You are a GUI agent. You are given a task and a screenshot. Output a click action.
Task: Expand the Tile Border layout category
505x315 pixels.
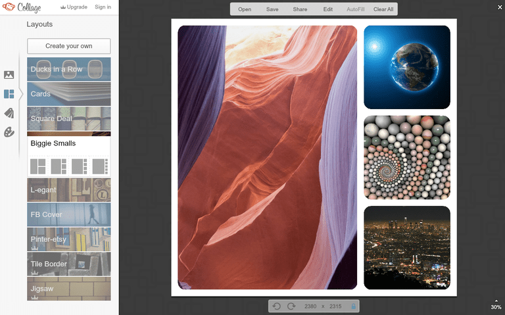click(x=69, y=264)
